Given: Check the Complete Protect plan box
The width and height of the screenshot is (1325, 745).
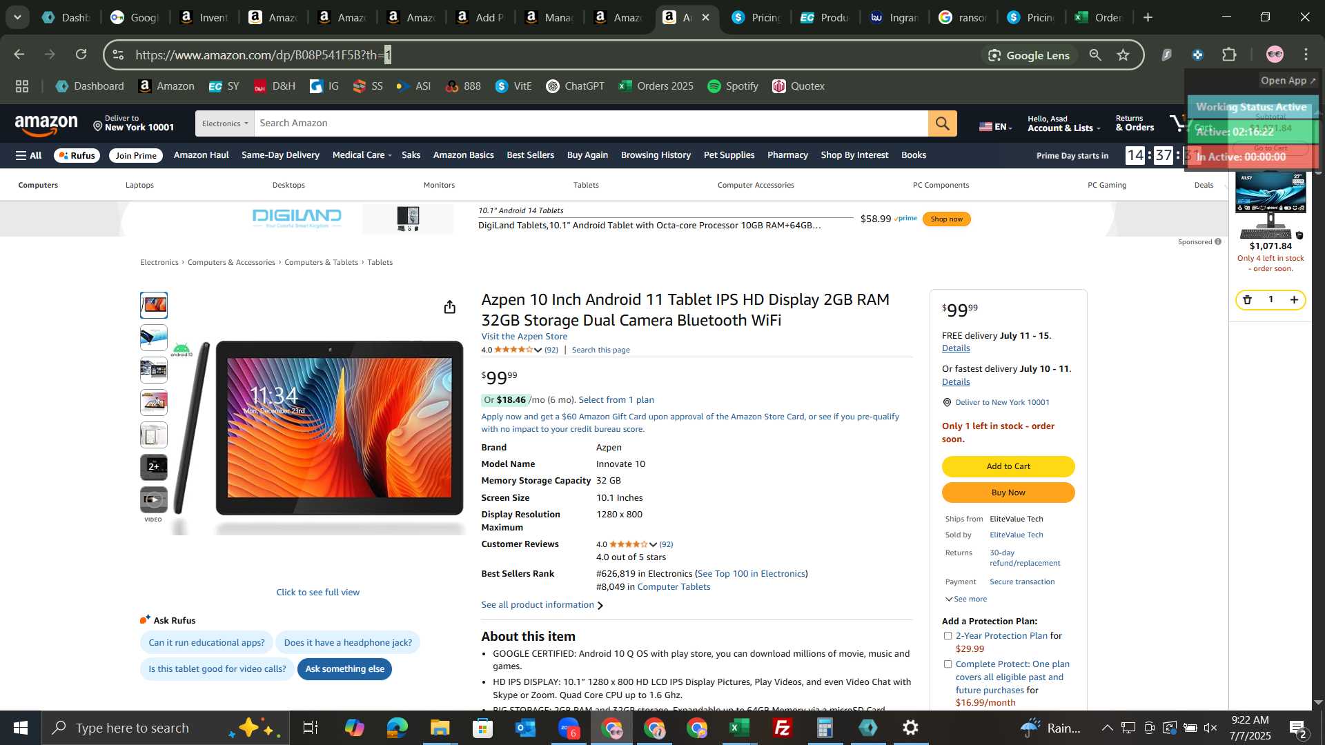Looking at the screenshot, I should (948, 664).
